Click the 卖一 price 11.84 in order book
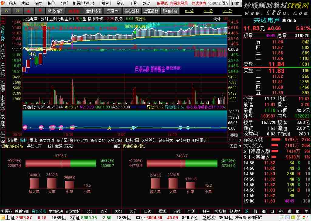The image size is (311, 221). pos(276,64)
